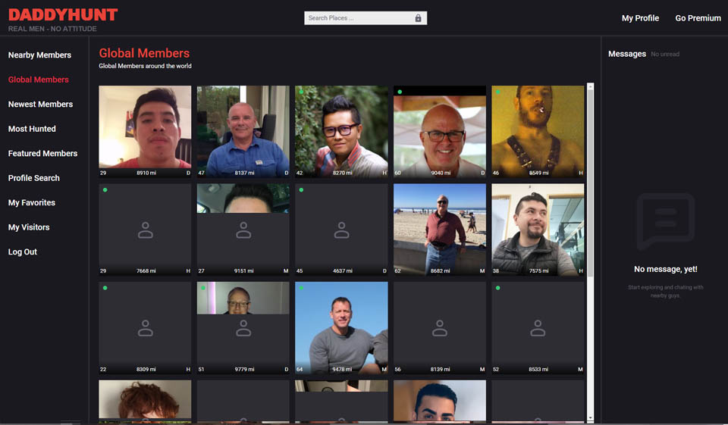Viewport: 728px width, 425px height.
Task: Open My Profile in the top bar
Action: pyautogui.click(x=640, y=18)
